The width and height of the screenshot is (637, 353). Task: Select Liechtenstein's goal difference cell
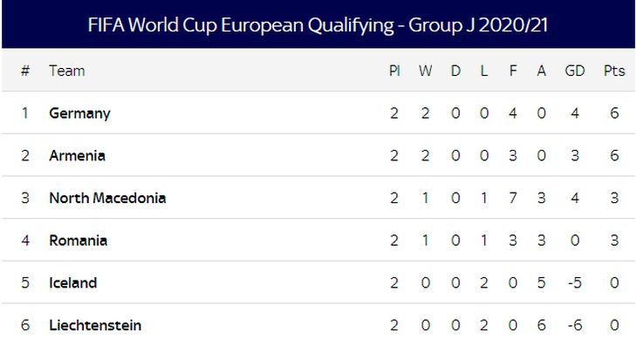coord(575,325)
